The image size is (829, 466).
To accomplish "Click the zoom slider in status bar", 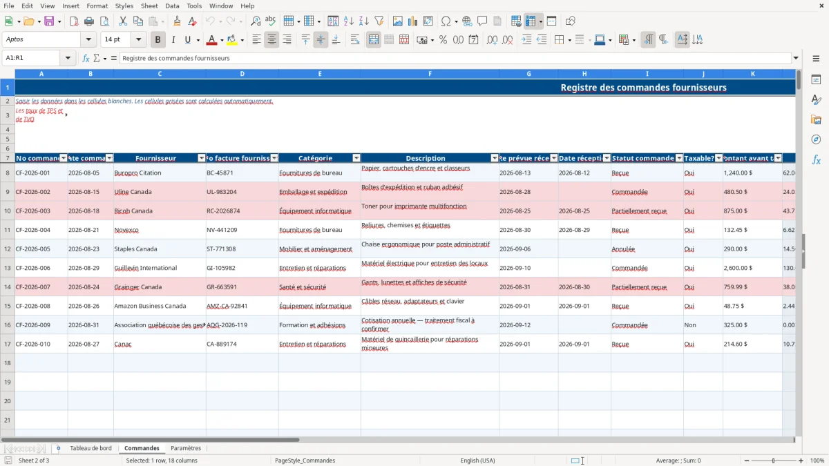I will (773, 460).
